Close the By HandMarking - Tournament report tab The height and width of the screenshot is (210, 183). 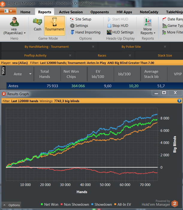[93, 46]
